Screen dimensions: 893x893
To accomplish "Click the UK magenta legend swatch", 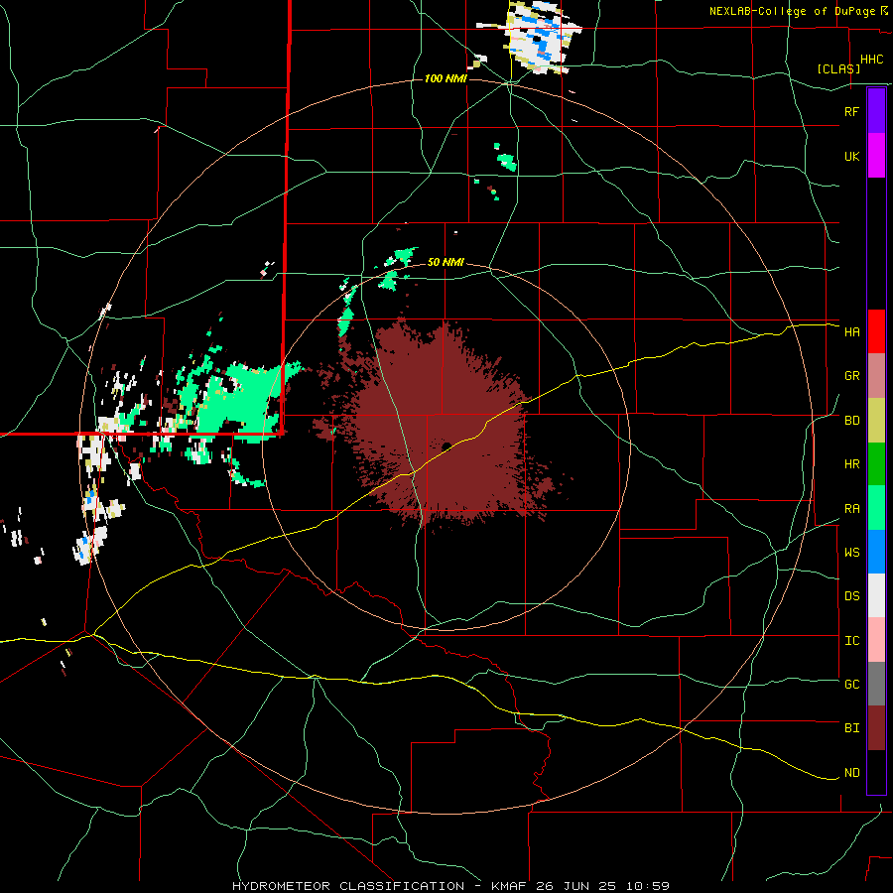I will pos(876,156).
